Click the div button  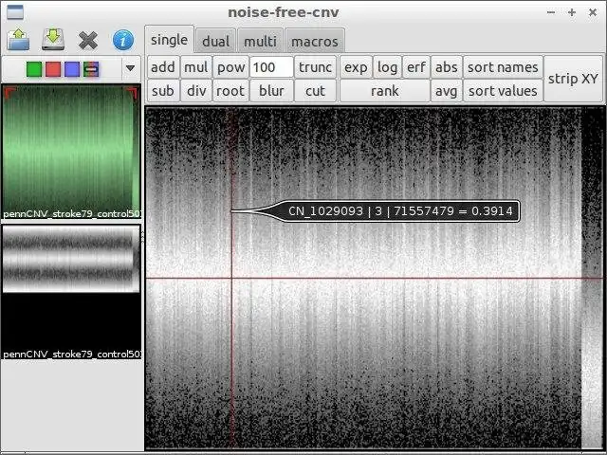click(196, 91)
